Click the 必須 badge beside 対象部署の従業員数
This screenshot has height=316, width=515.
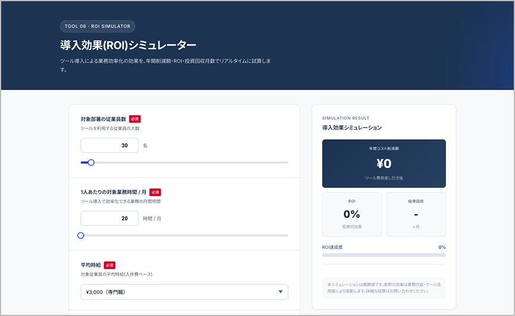(135, 119)
